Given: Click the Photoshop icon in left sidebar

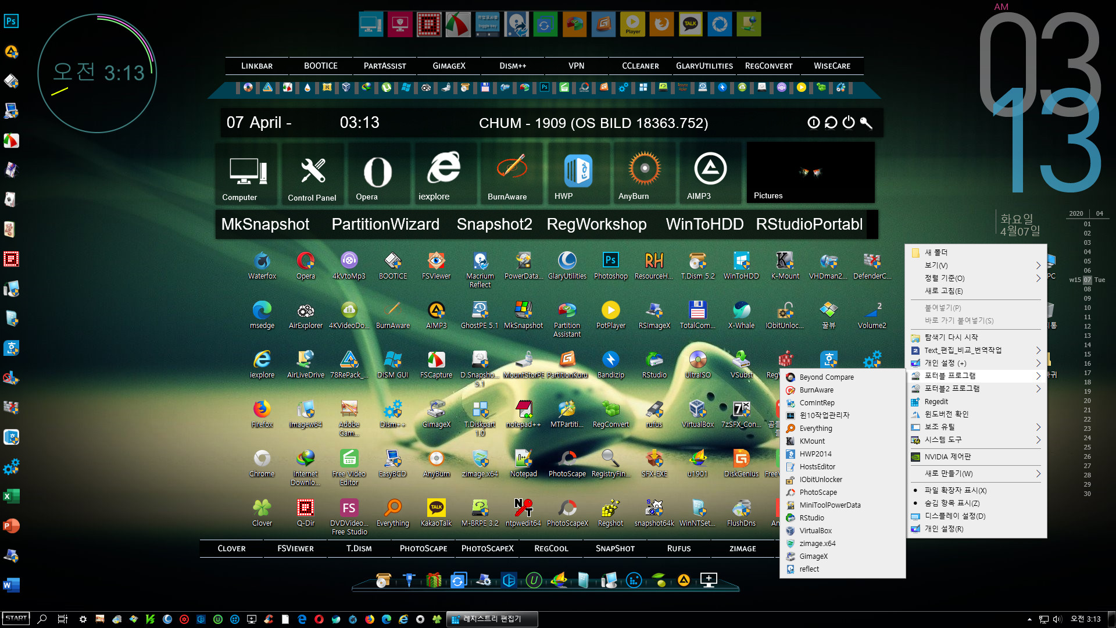Looking at the screenshot, I should 11,22.
